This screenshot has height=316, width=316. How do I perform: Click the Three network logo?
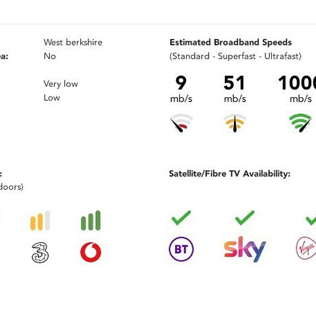(x=40, y=253)
